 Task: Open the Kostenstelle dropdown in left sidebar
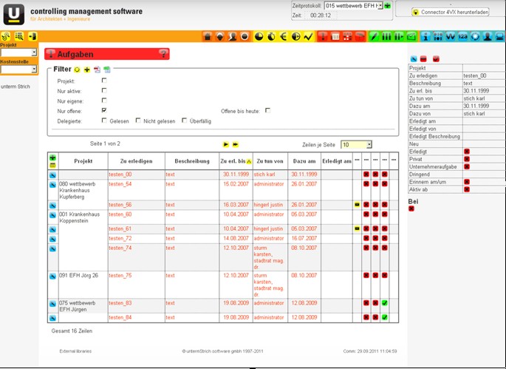pyautogui.click(x=18, y=70)
